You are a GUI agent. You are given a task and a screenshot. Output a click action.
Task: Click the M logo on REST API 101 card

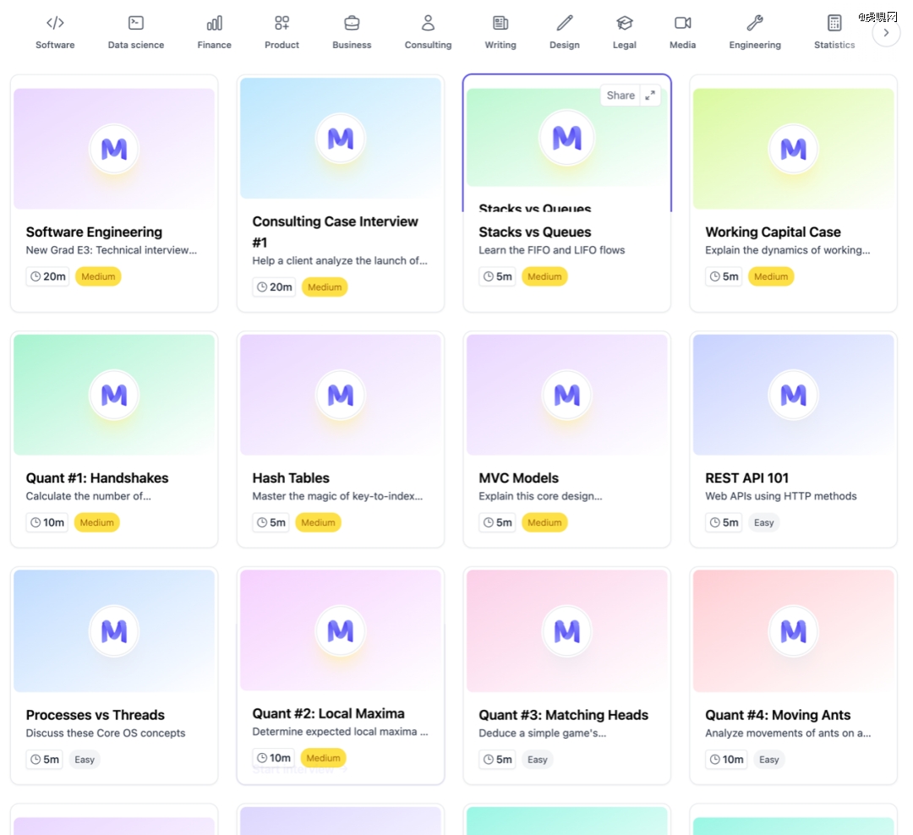[793, 396]
